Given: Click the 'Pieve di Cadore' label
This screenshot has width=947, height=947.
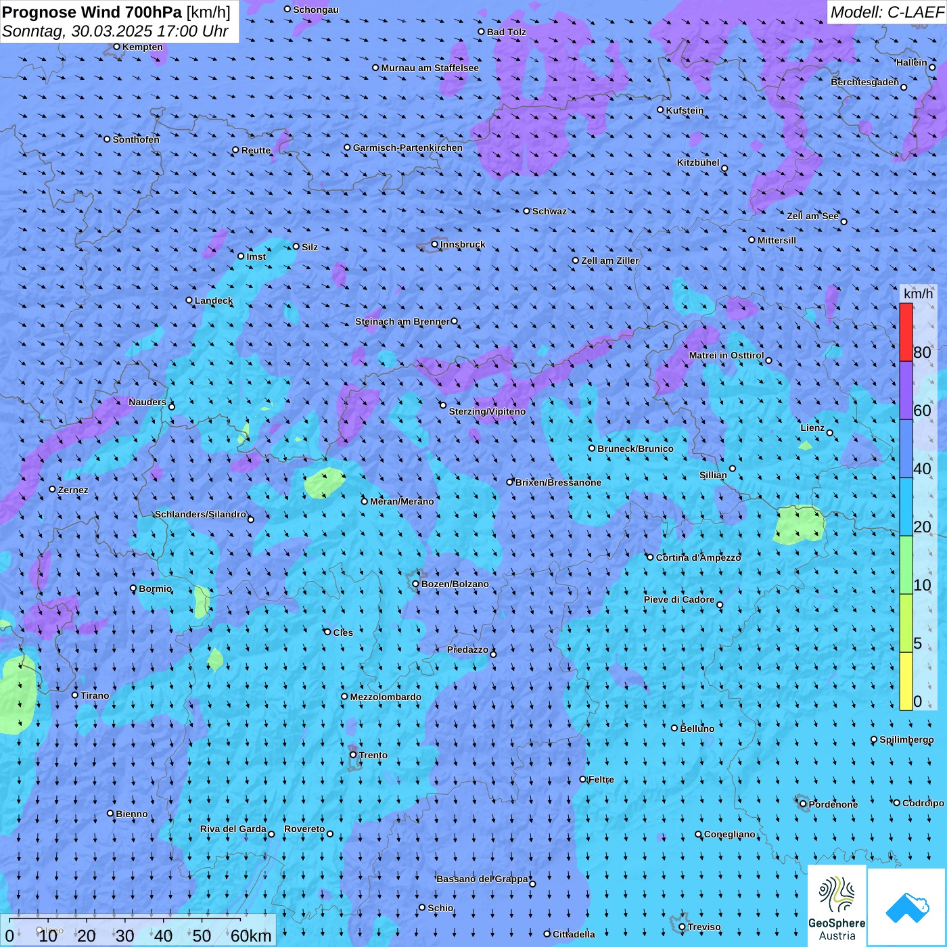Looking at the screenshot, I should pos(679,599).
